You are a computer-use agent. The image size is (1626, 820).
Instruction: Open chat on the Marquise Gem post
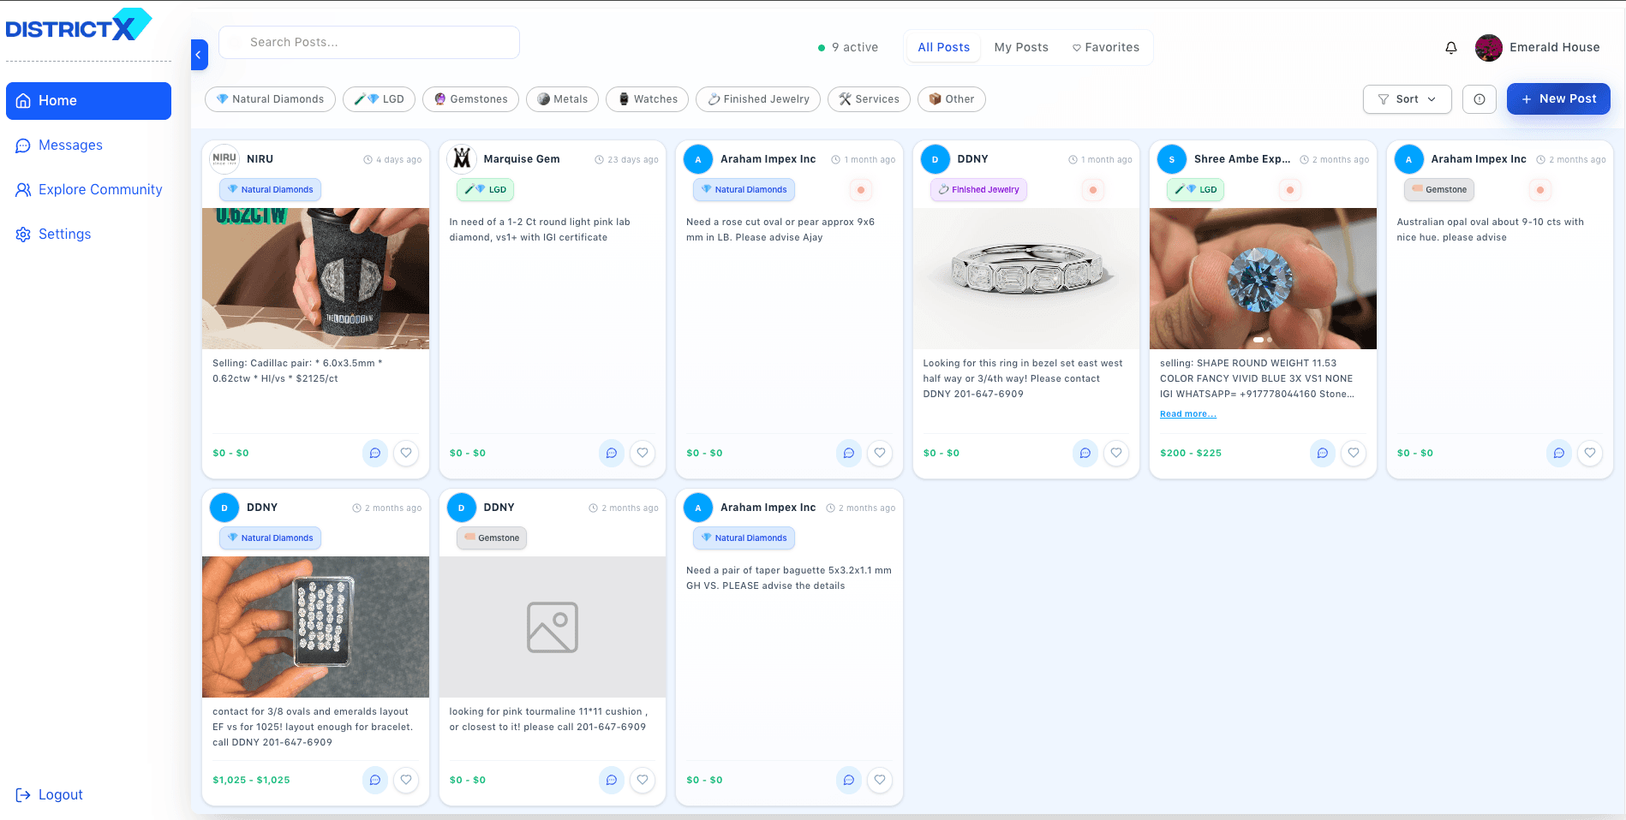click(612, 453)
